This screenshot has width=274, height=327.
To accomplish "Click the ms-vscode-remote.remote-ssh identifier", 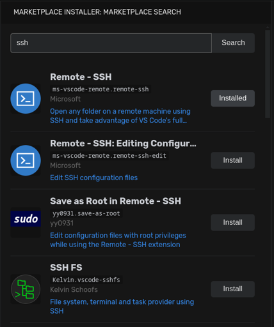I will 101,89.
